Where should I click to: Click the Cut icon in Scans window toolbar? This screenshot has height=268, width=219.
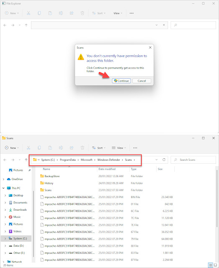coord(28,148)
